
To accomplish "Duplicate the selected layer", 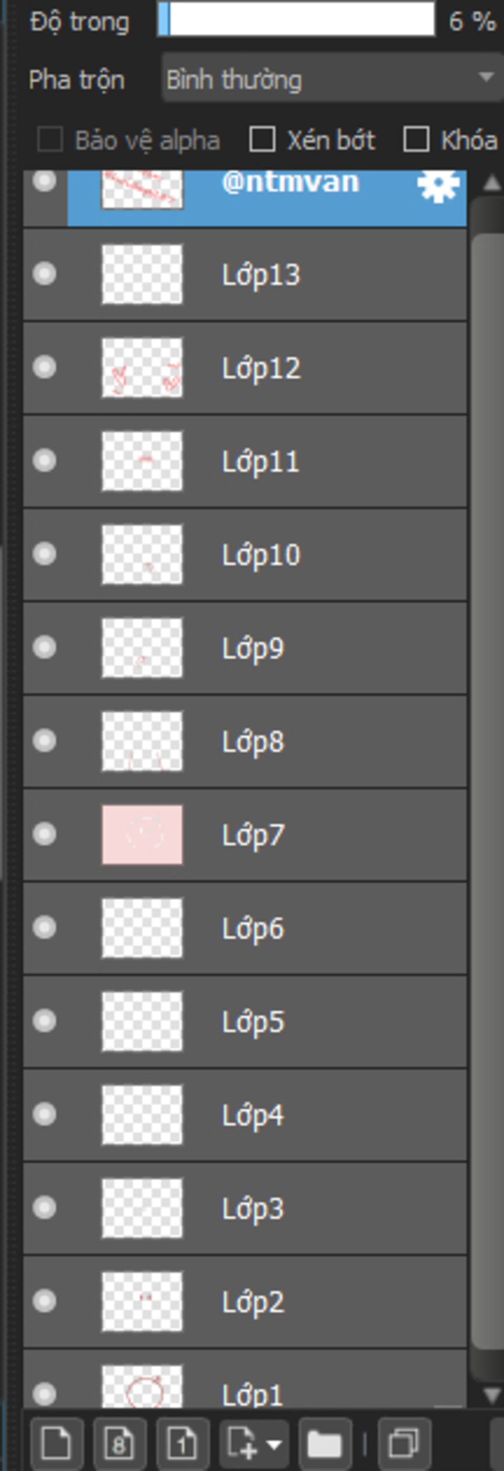I will click(x=404, y=1443).
